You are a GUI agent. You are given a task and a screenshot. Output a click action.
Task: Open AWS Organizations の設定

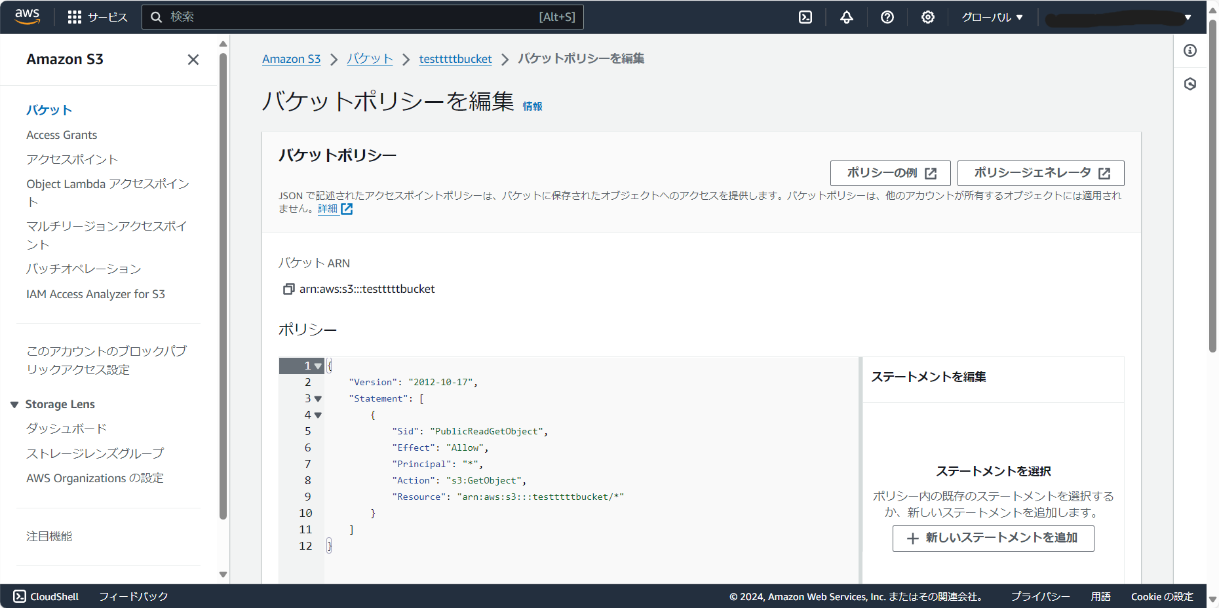(95, 478)
